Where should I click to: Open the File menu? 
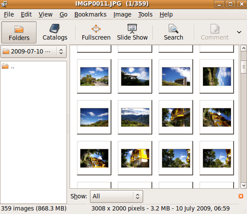coord(9,14)
